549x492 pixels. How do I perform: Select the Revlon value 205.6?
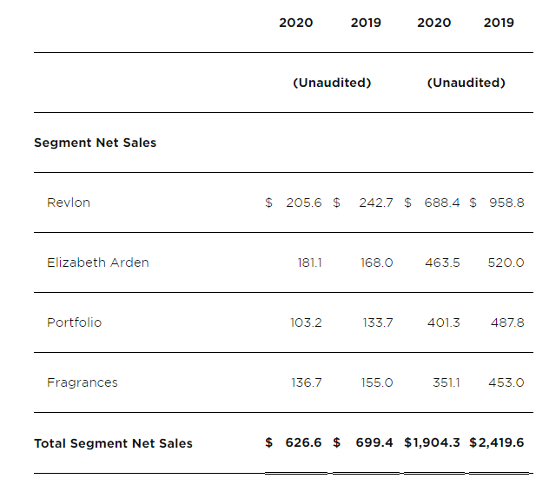[304, 203]
